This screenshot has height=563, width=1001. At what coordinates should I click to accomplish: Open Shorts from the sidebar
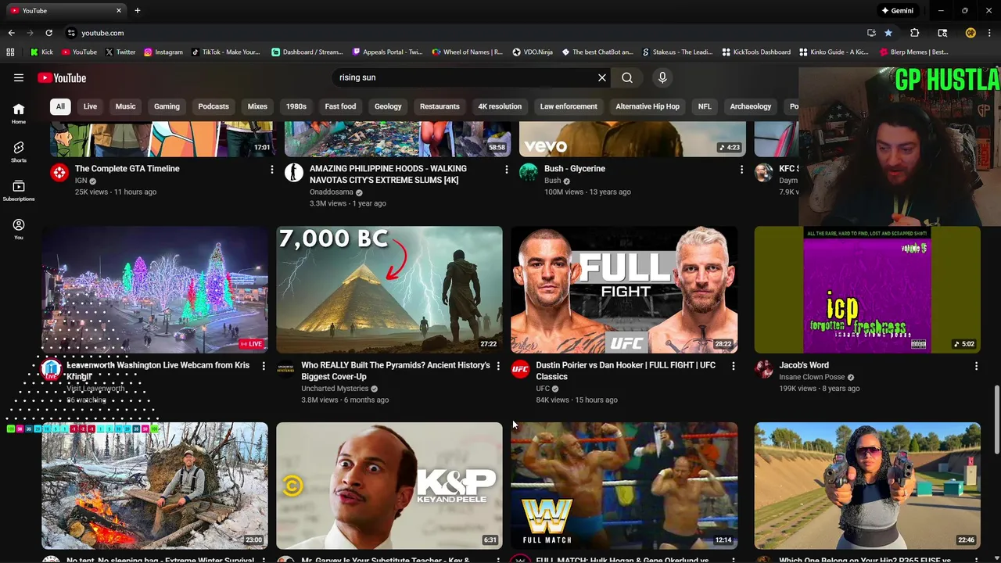(x=19, y=152)
